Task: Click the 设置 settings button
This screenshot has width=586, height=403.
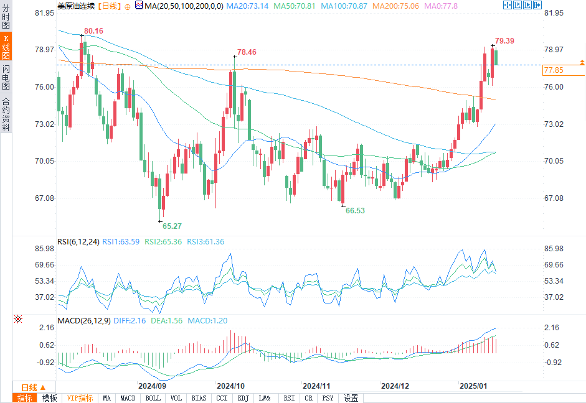Action: 351,398
